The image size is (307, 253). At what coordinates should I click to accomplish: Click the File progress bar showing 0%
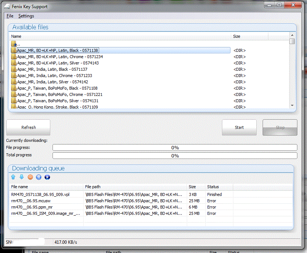[x=175, y=147]
